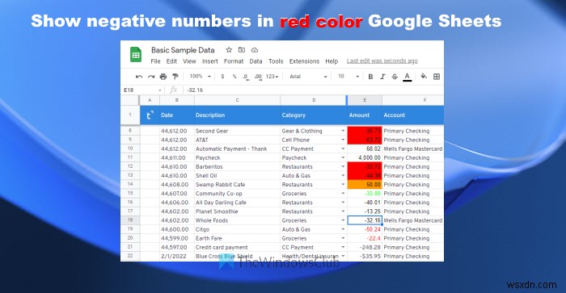Select the Earth Fare description cell

[237, 238]
